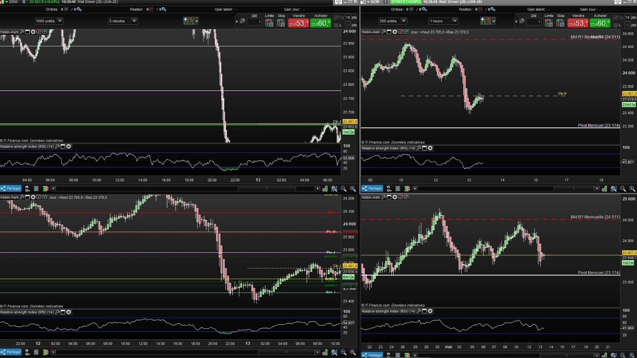Open Heikin-Ashi settings wrench in 5-minute chart
Screen dimensions: 637x358
coord(22,32)
